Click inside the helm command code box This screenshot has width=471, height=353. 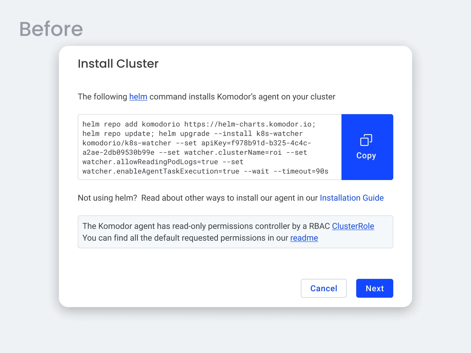tap(210, 147)
